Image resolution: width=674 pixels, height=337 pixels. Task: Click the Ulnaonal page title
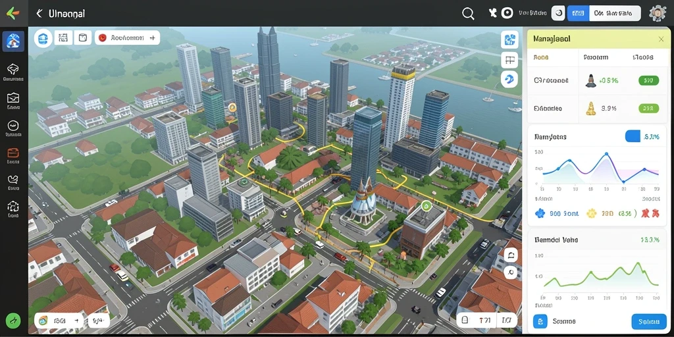tap(66, 14)
